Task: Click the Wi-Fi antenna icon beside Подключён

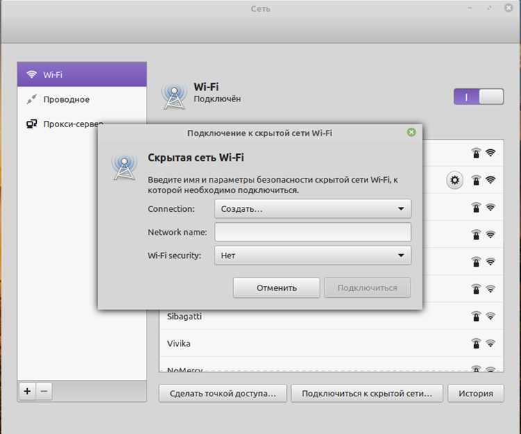Action: (x=174, y=97)
